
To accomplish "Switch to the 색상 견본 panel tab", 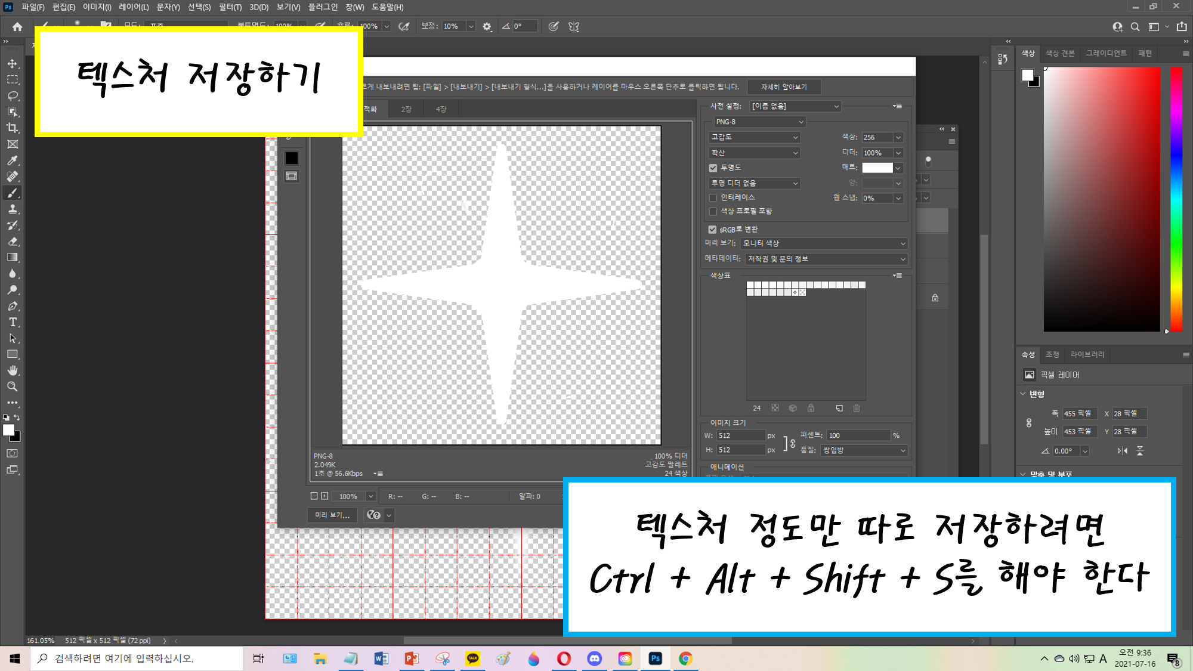I will coord(1060,53).
